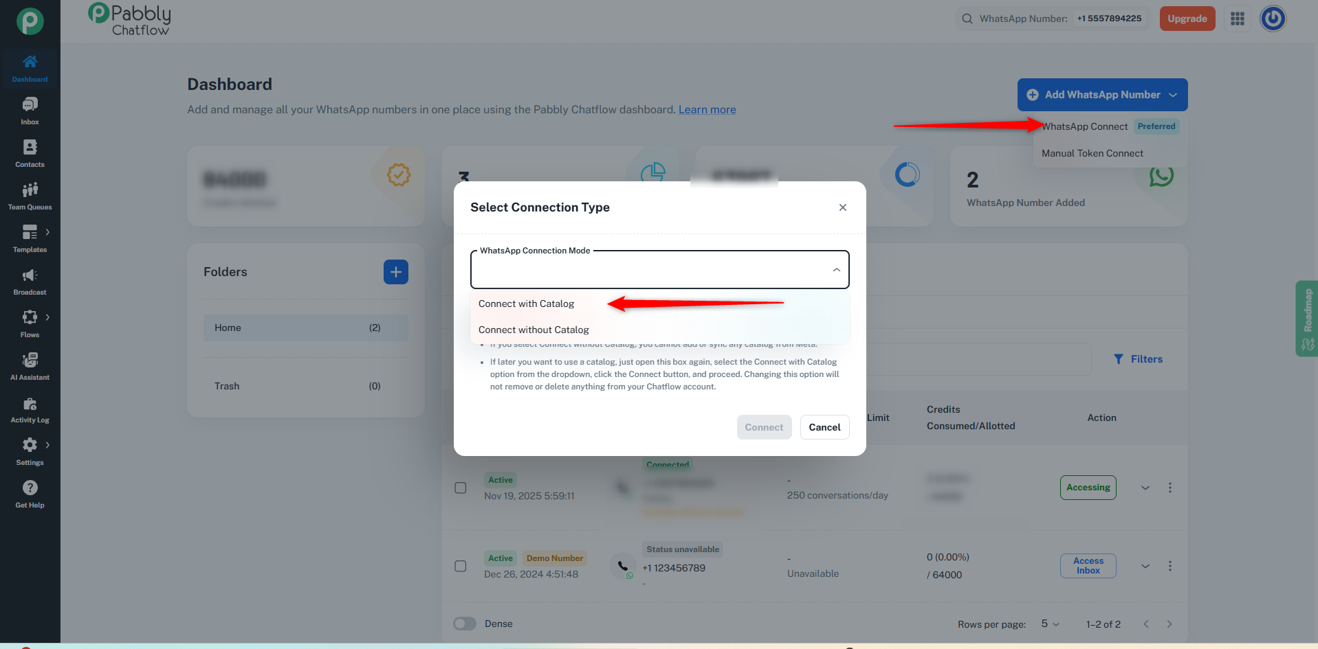Select WhatsApp Connect menu item

point(1110,126)
